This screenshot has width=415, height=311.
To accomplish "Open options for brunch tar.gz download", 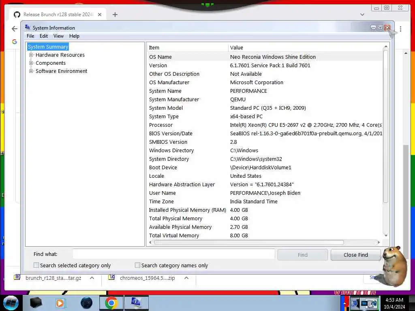I will click(92, 278).
